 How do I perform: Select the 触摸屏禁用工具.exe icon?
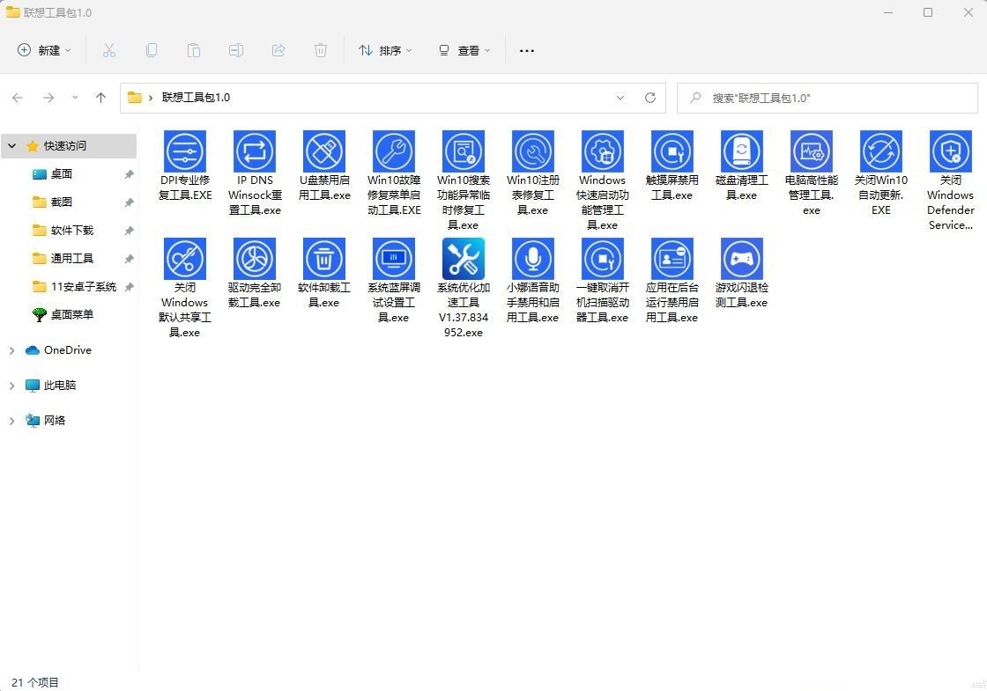coord(672,151)
